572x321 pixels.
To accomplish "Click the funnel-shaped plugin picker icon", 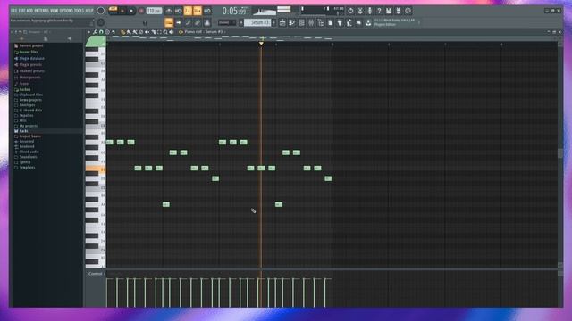I will [340, 22].
